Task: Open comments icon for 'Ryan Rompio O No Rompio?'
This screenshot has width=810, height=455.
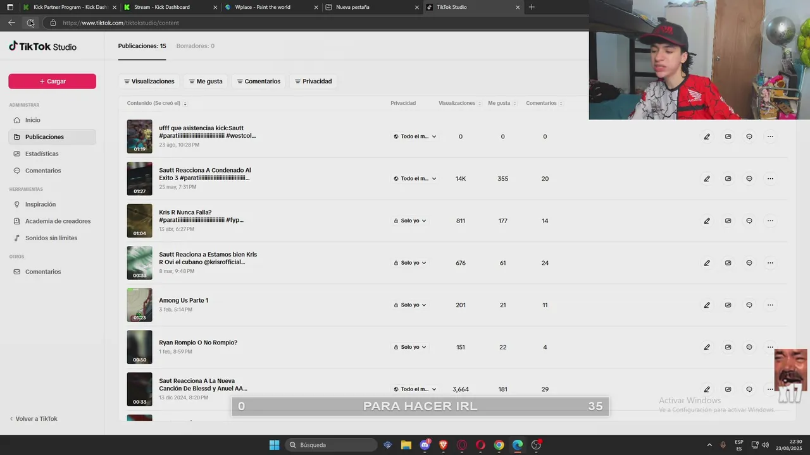Action: (749, 347)
